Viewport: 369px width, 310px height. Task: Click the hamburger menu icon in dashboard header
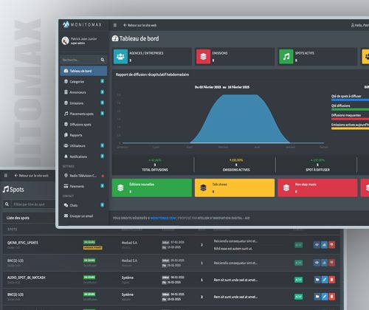(x=115, y=25)
